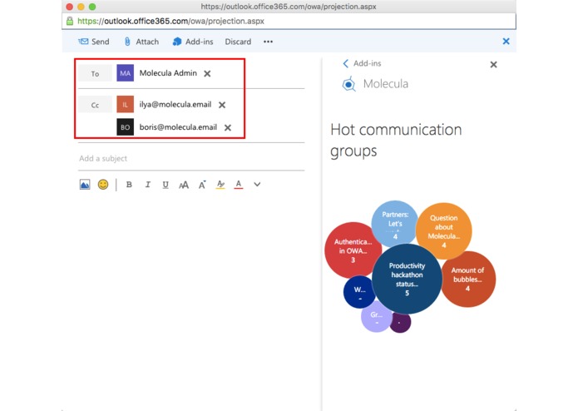Open the font size control
This screenshot has height=411, width=578.
pos(184,185)
